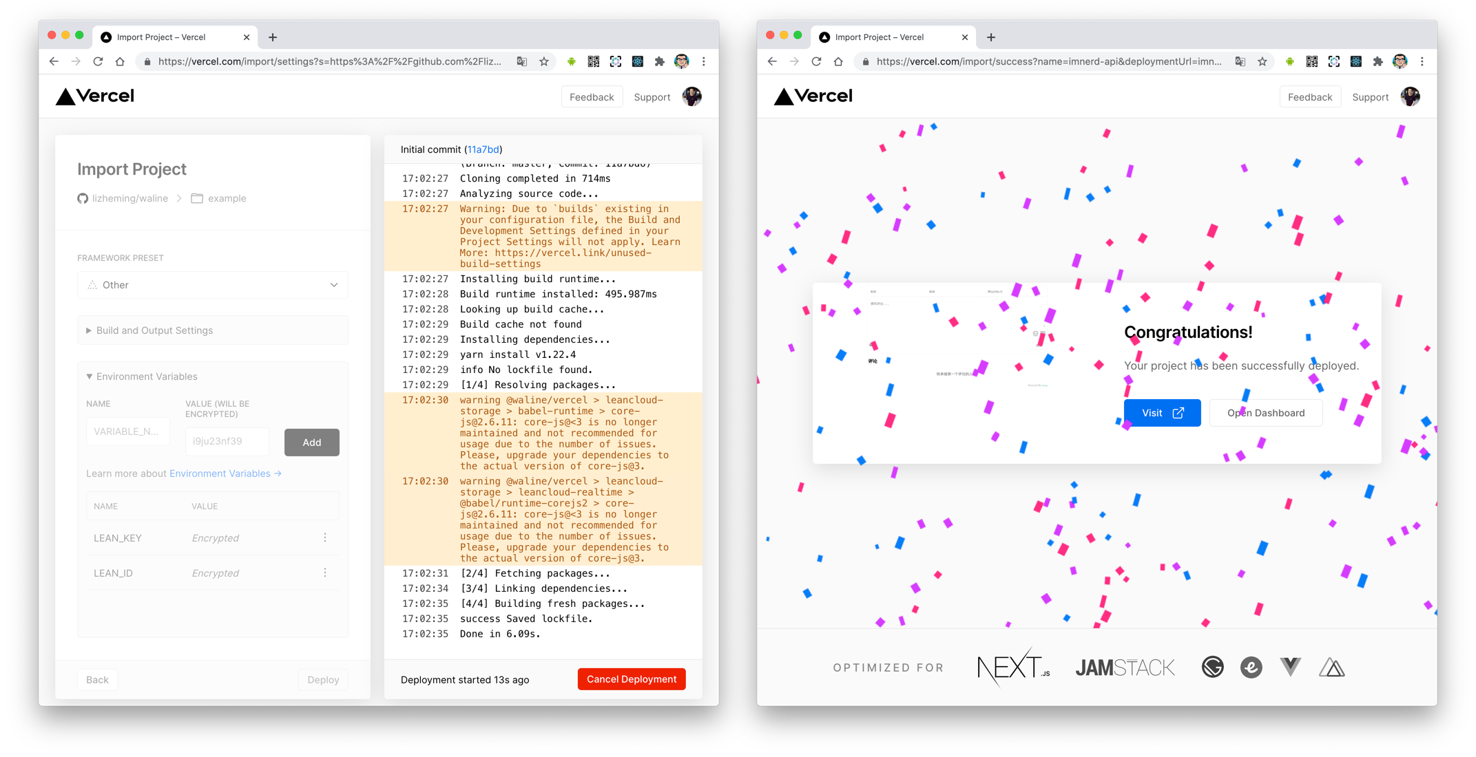
Task: Open the three-dot menu for LEAN_KEY
Action: (x=325, y=537)
